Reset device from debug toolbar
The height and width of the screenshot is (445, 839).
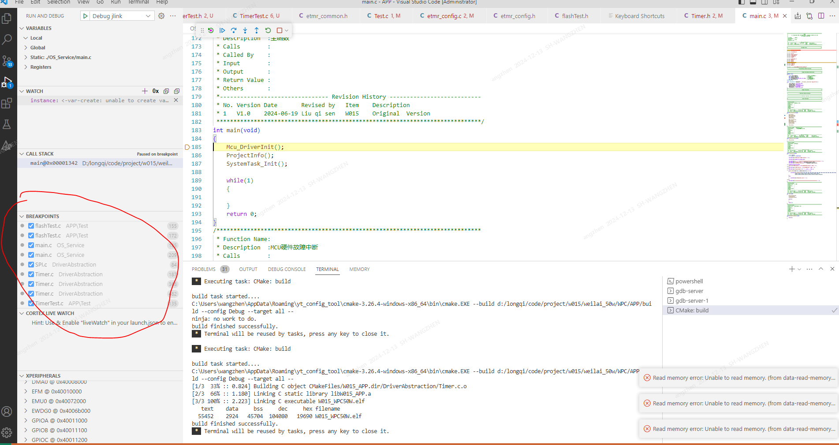coord(211,30)
